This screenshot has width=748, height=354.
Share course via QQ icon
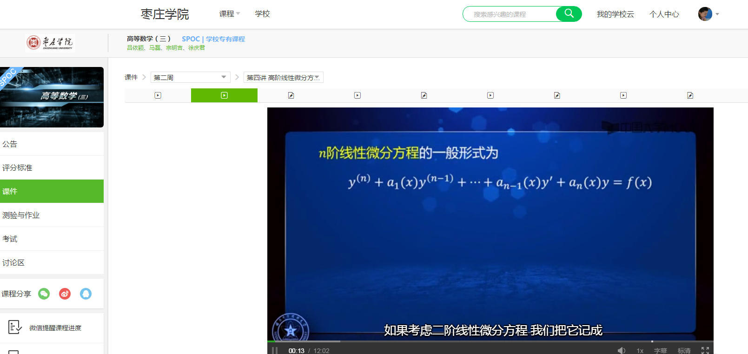(86, 294)
